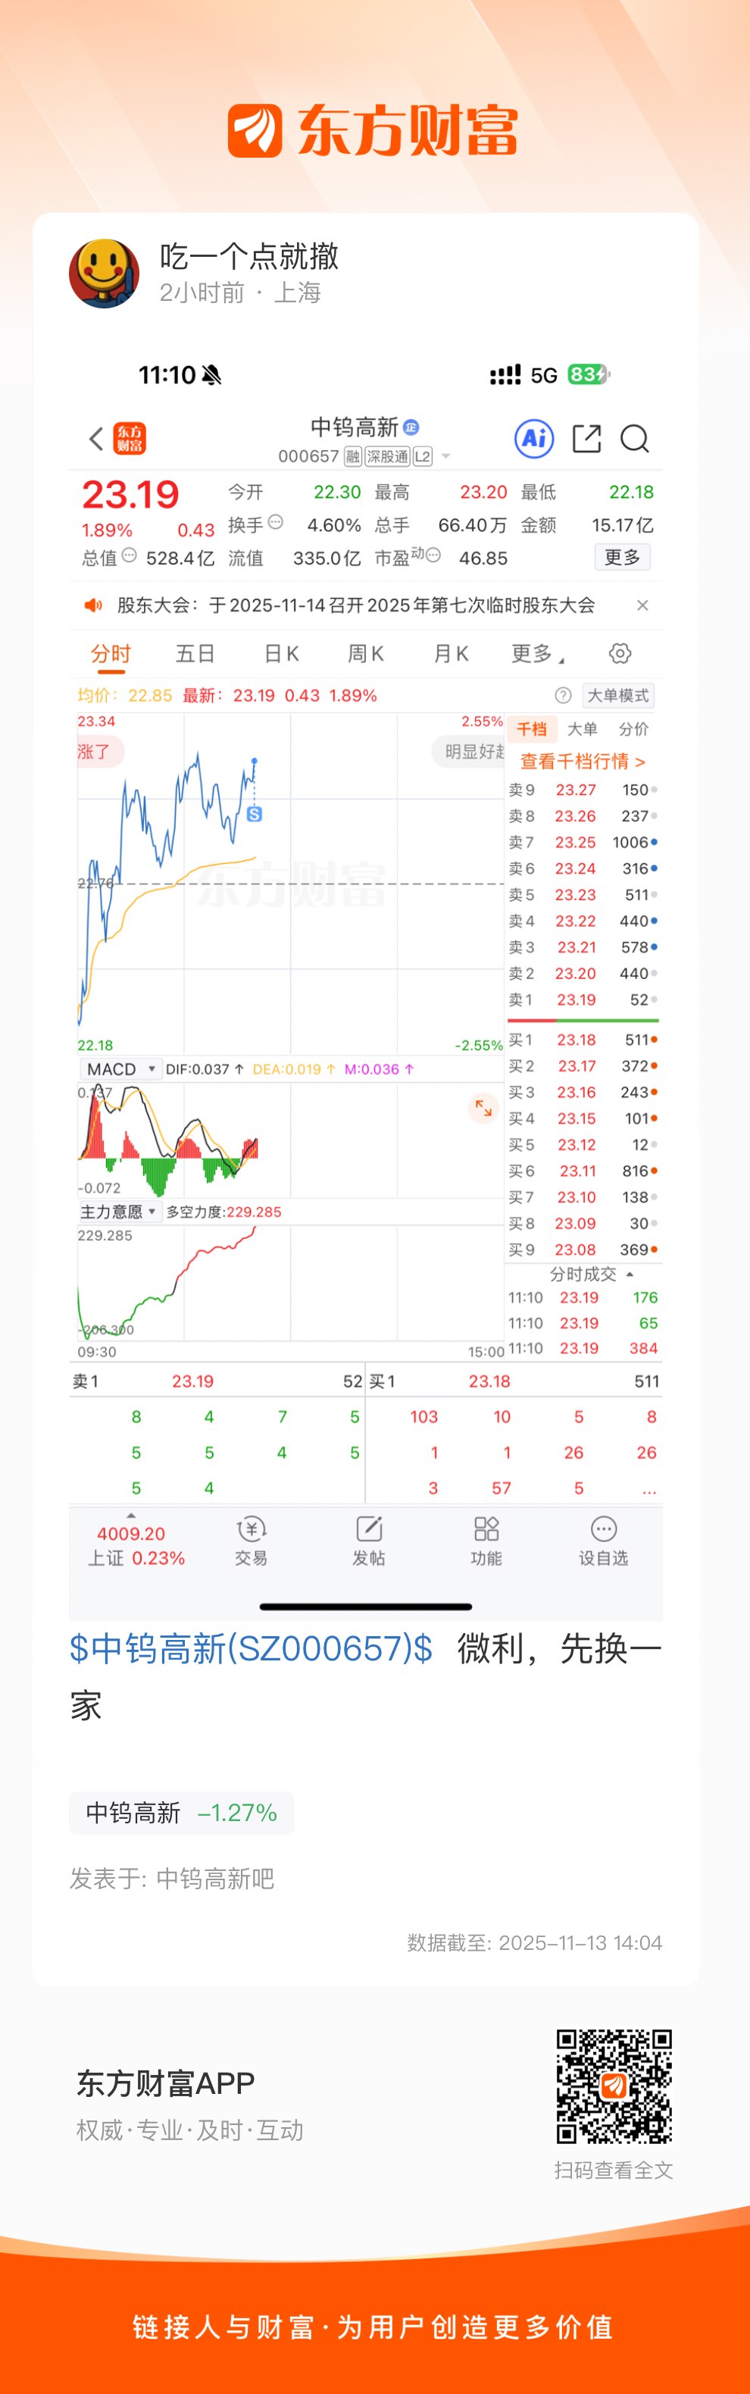
Task: Tap the 明显好起 bubble on chart
Action: [468, 752]
